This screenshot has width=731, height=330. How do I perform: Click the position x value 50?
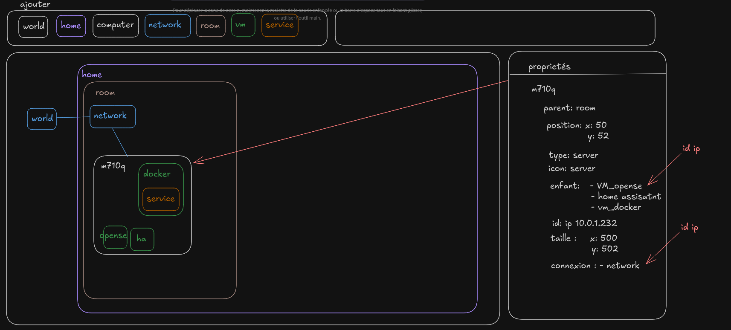[x=601, y=125]
